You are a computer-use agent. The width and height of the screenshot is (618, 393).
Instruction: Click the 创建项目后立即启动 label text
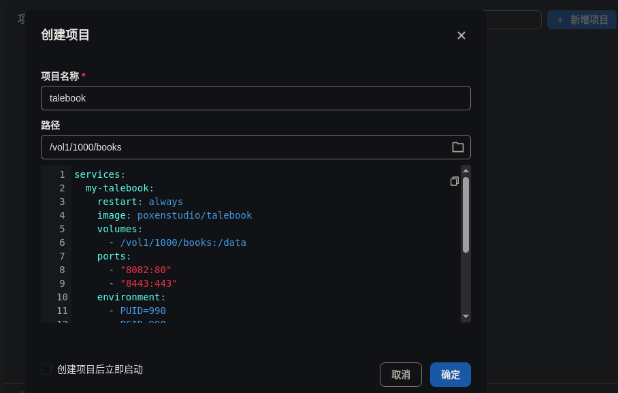coord(100,369)
